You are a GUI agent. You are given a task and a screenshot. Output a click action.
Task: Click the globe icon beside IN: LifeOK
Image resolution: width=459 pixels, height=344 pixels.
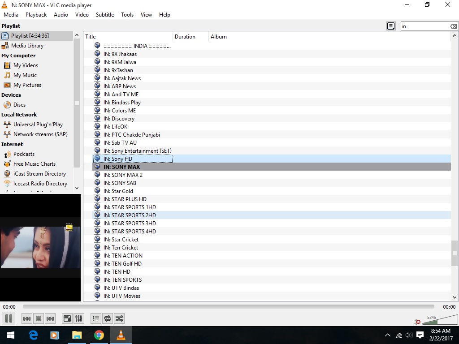pyautogui.click(x=97, y=126)
